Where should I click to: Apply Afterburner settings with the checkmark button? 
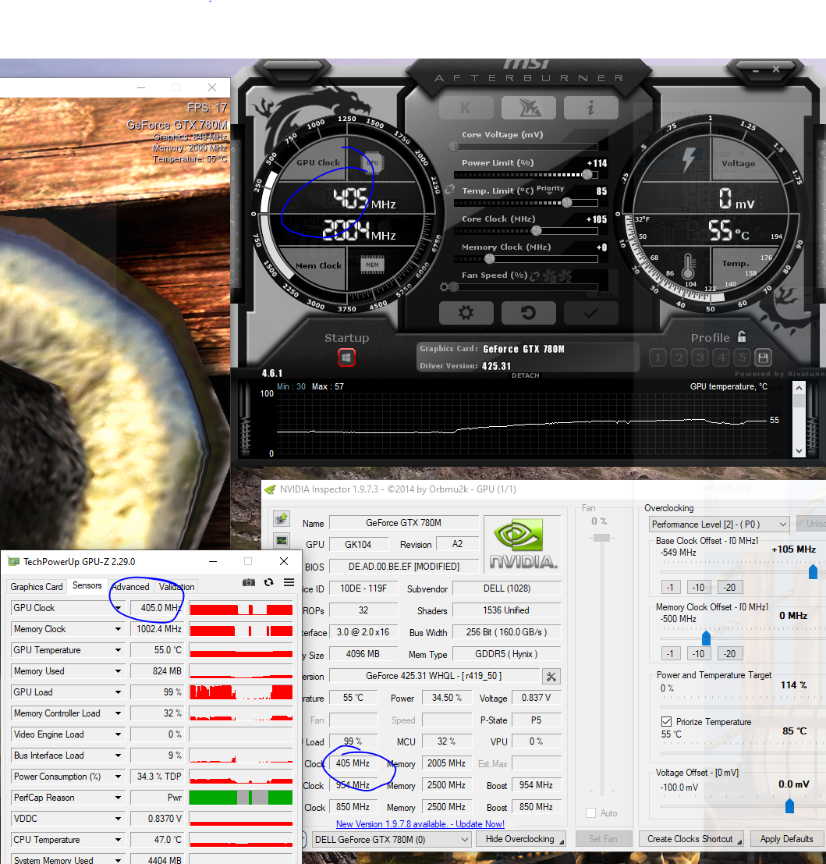(x=591, y=313)
